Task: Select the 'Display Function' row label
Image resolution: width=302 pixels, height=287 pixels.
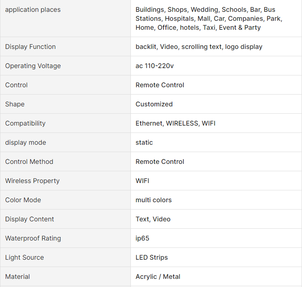Action: click(x=31, y=47)
